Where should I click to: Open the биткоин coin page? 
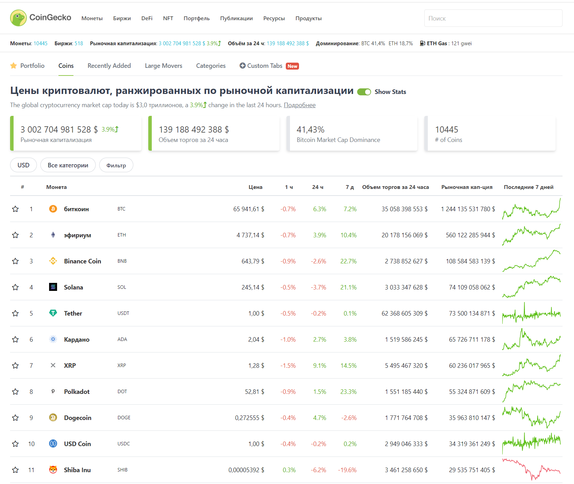(x=76, y=209)
